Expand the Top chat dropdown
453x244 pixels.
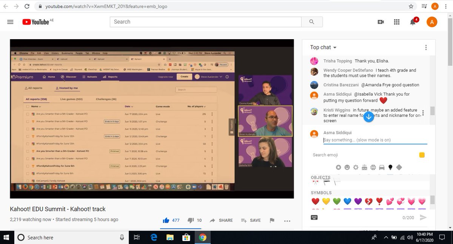324,47
